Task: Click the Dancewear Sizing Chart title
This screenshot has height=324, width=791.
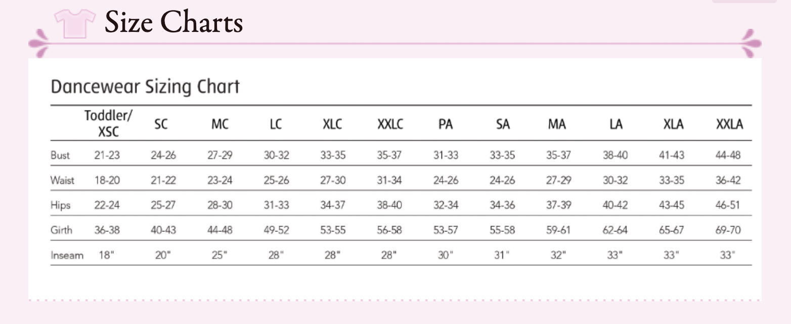Action: pos(145,87)
